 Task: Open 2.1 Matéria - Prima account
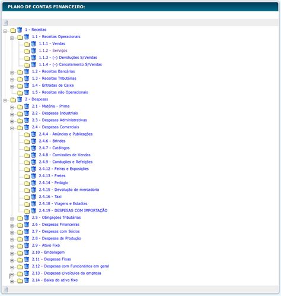point(50,106)
